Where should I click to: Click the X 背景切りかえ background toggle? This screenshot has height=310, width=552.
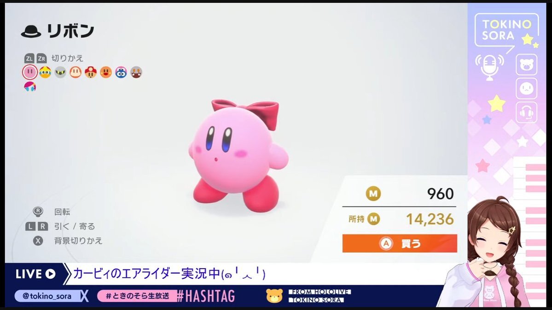[67, 241]
